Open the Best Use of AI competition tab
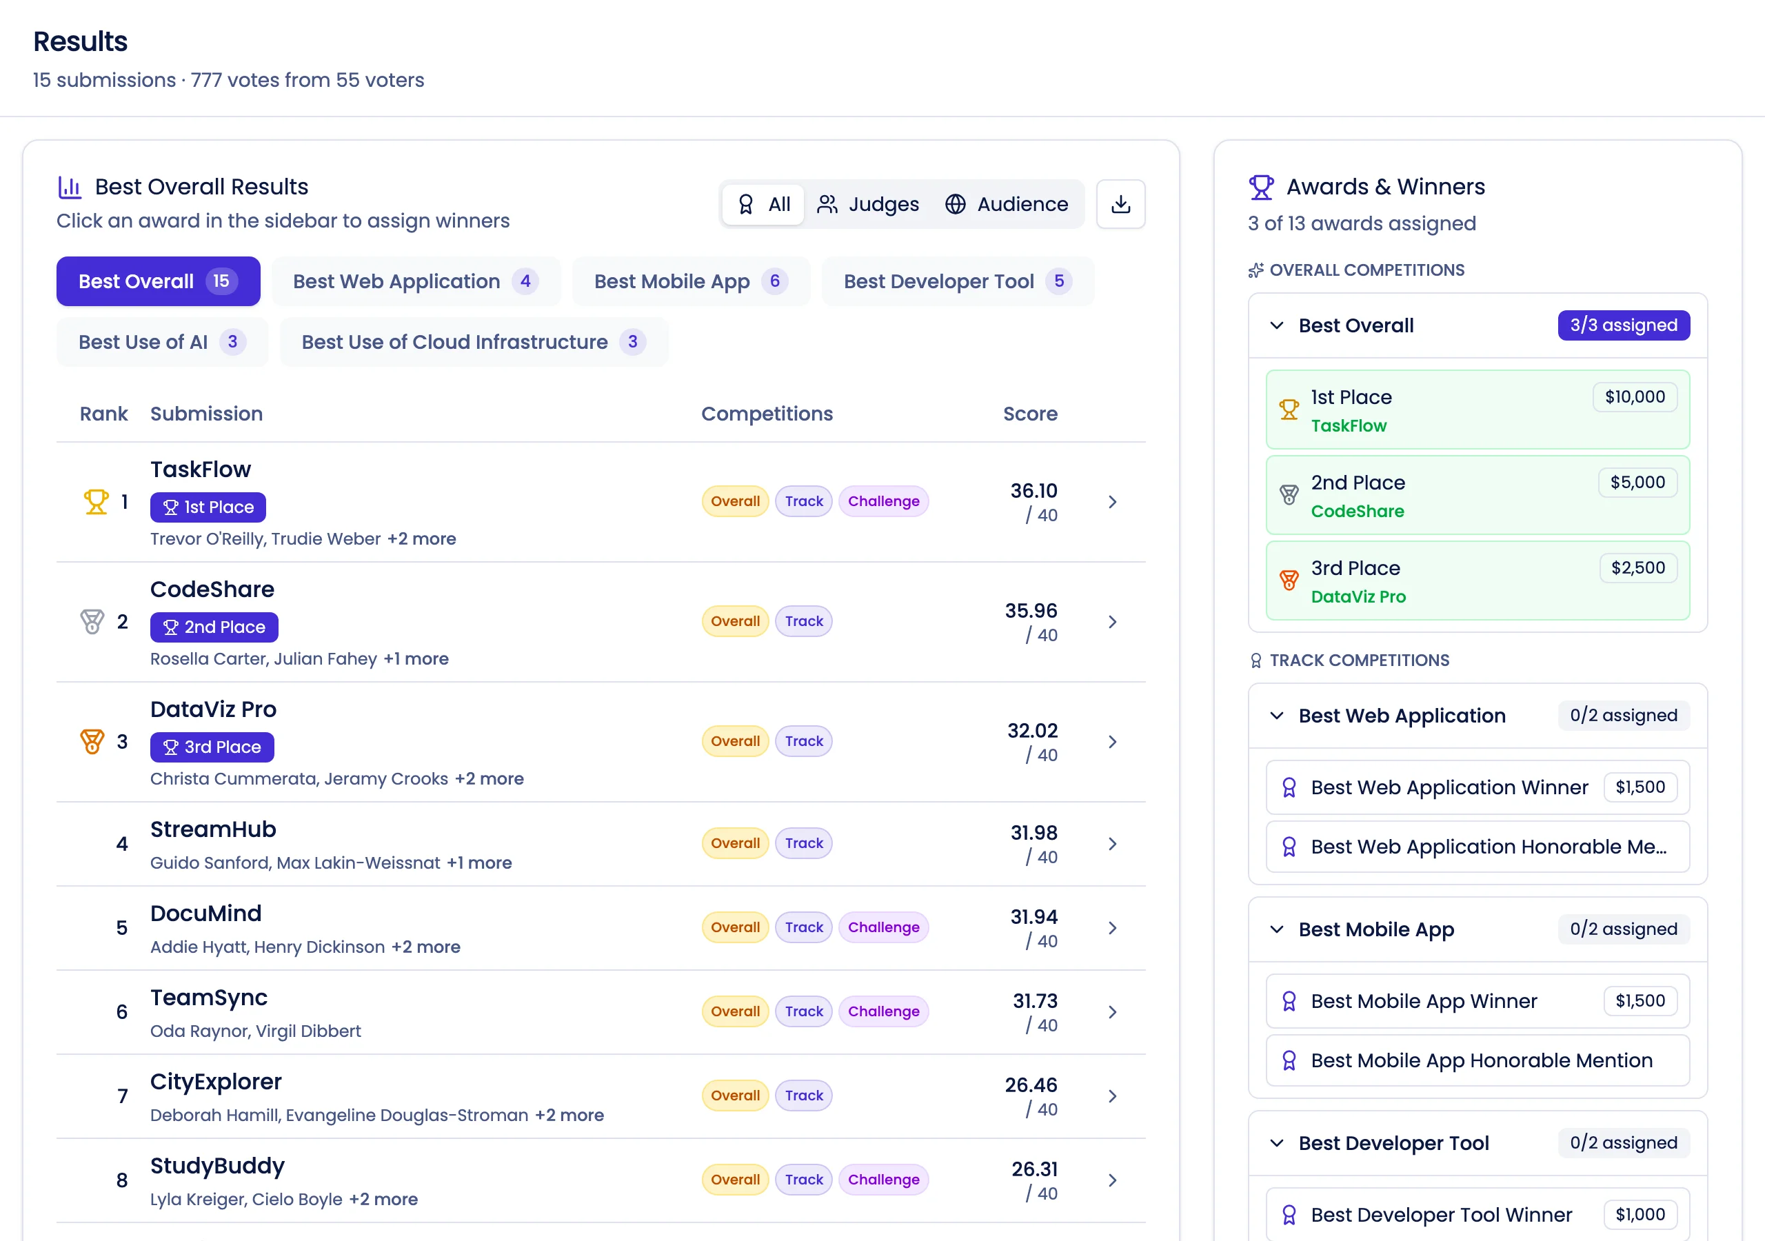This screenshot has width=1765, height=1241. point(161,341)
